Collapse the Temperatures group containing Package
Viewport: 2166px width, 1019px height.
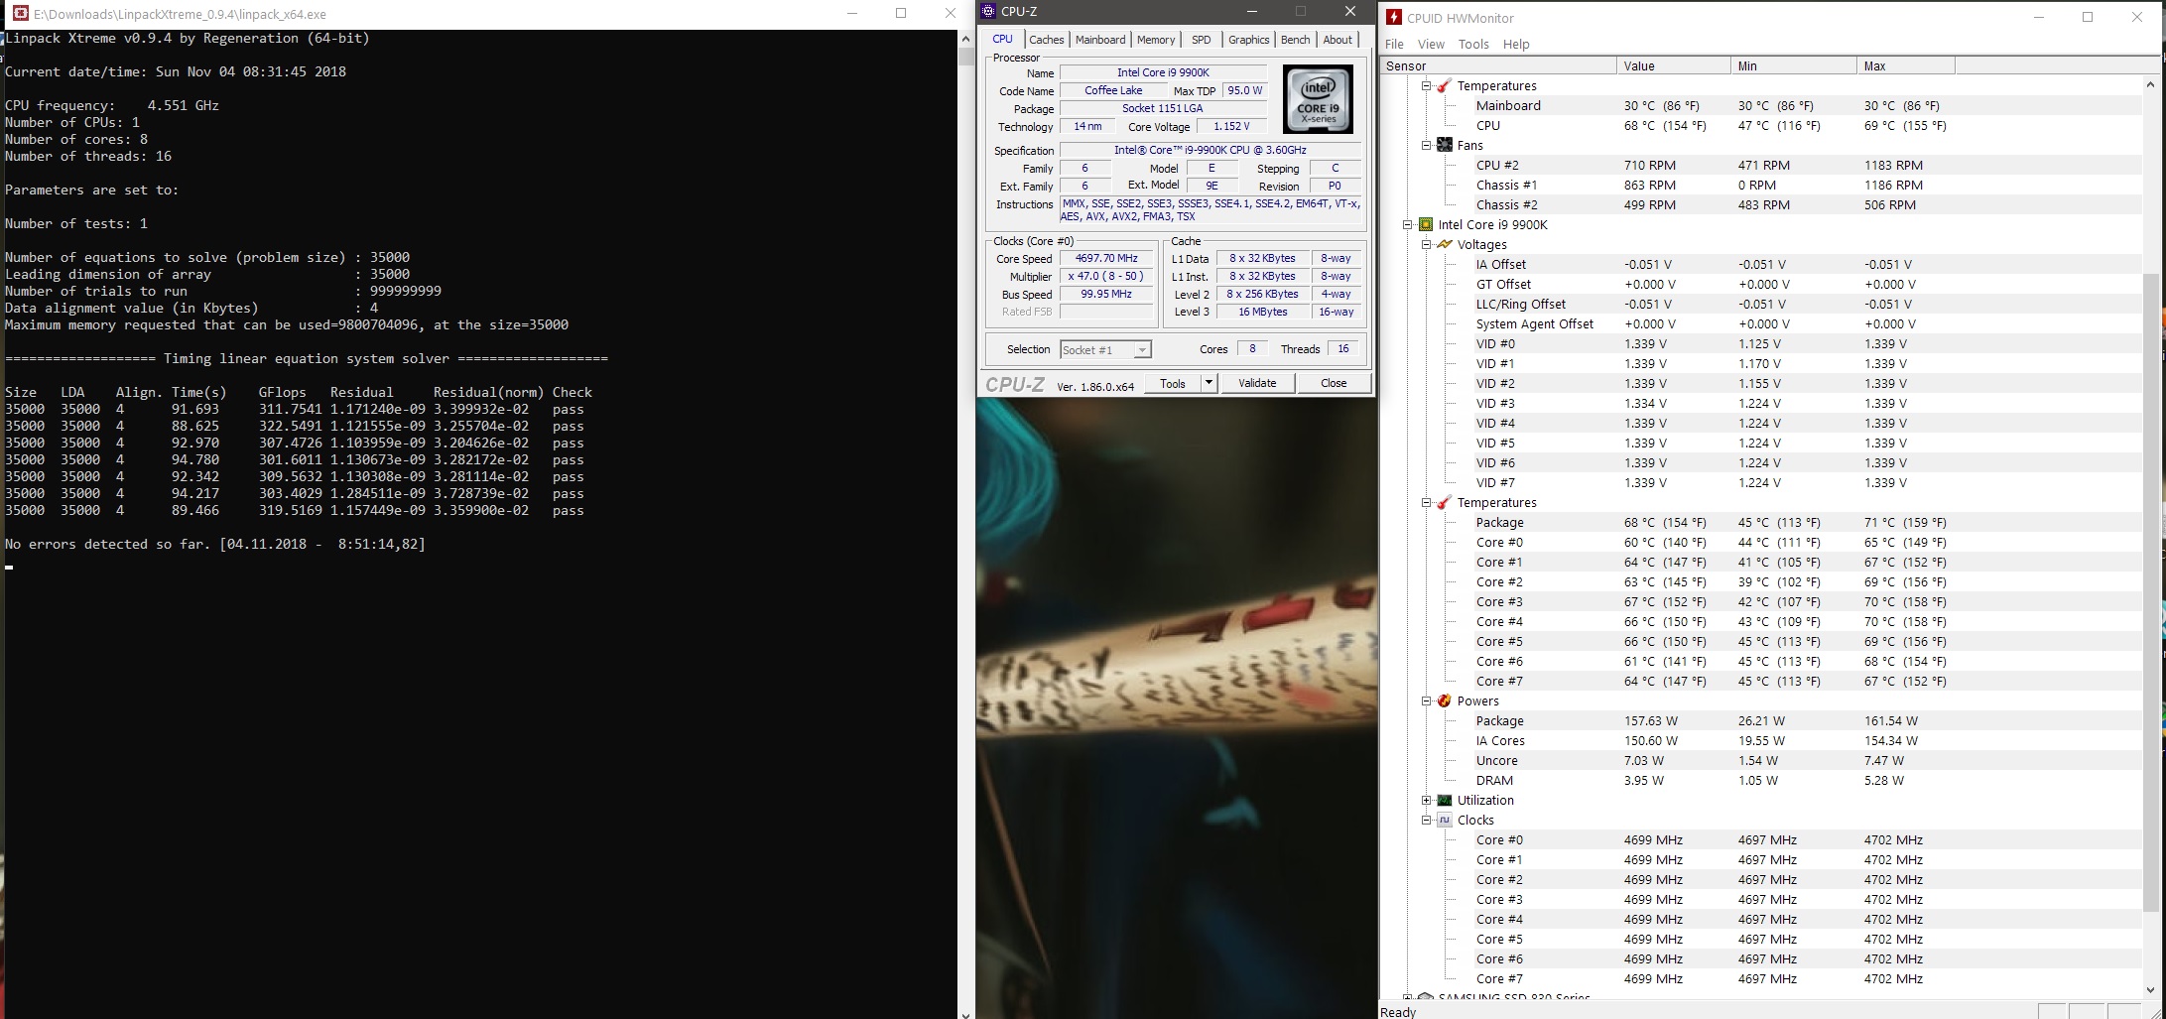coord(1426,503)
